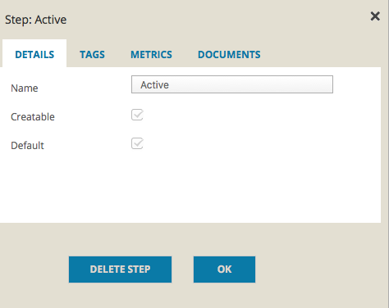This screenshot has width=389, height=308.
Task: Toggle the Creatable checkbox
Action: 137,115
